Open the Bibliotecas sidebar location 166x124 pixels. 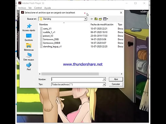(x=29, y=47)
